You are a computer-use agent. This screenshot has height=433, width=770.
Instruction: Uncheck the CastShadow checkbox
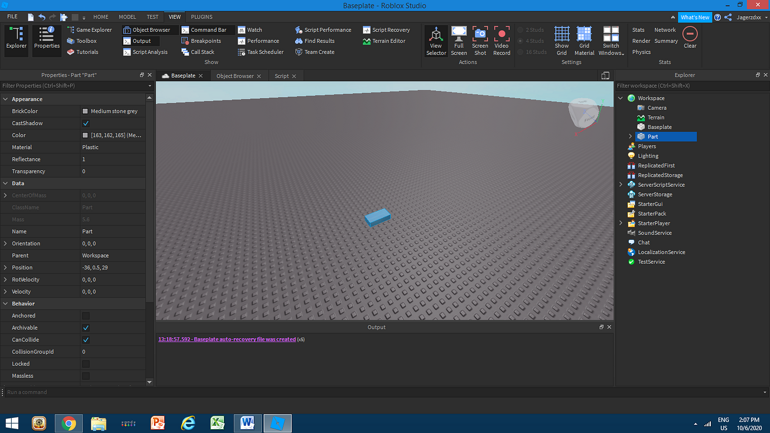(x=85, y=123)
